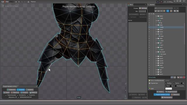This screenshot has height=105, width=187.
Task: Open the white Цвет color swatch
Action: 169,89
